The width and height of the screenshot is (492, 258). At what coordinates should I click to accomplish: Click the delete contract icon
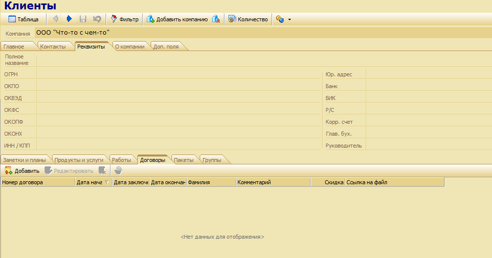pyautogui.click(x=102, y=170)
